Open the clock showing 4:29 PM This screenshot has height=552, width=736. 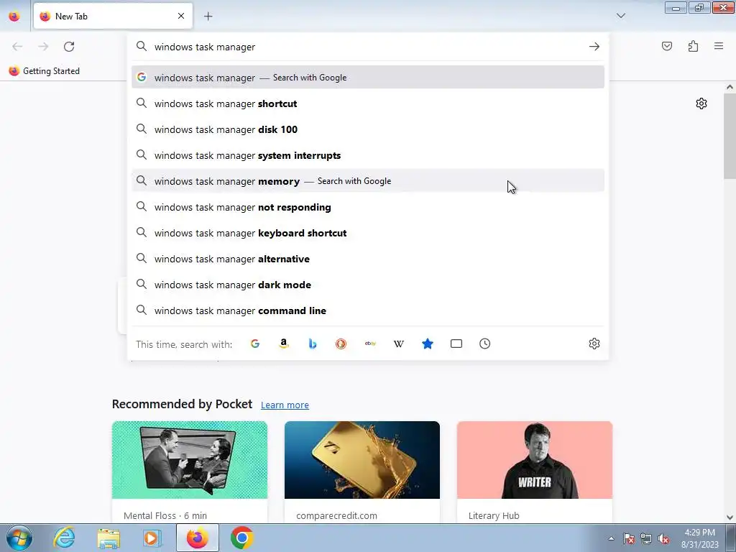(x=700, y=538)
